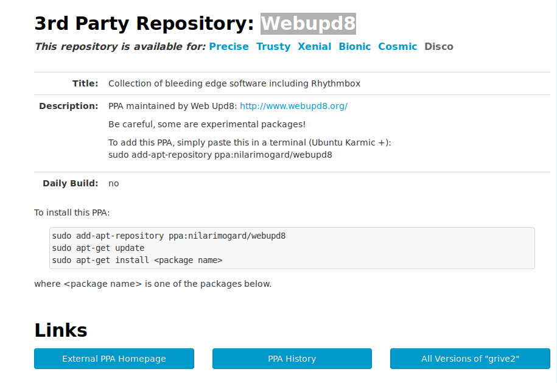
Task: Click the "3rd Party Repository:" heading text
Action: [x=144, y=24]
